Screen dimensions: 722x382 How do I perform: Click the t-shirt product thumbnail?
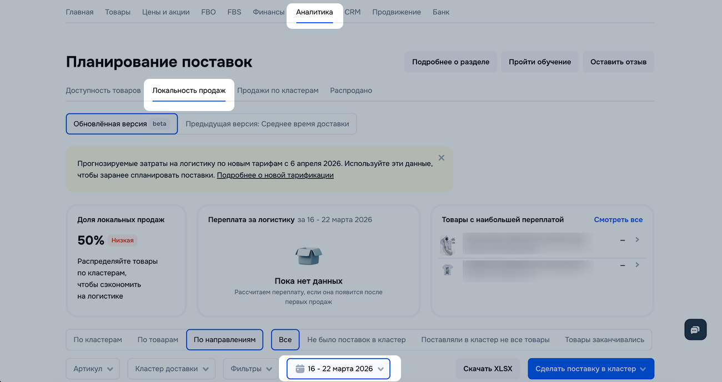tap(447, 270)
